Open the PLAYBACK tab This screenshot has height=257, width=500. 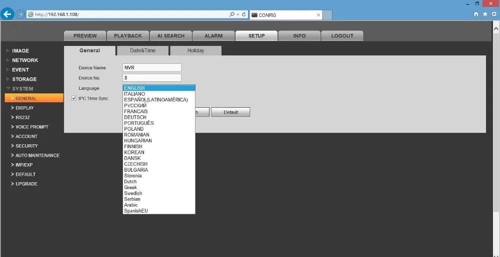[x=128, y=36]
